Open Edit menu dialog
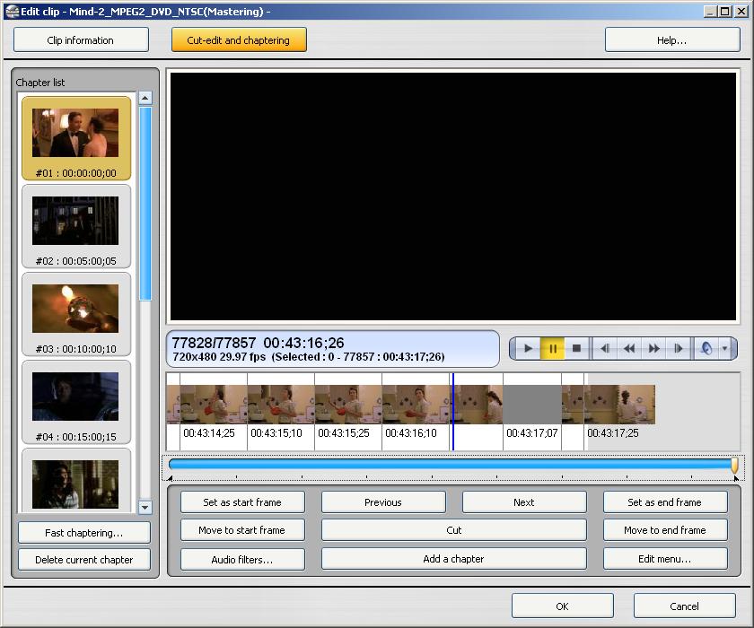The width and height of the screenshot is (754, 628). (x=665, y=559)
